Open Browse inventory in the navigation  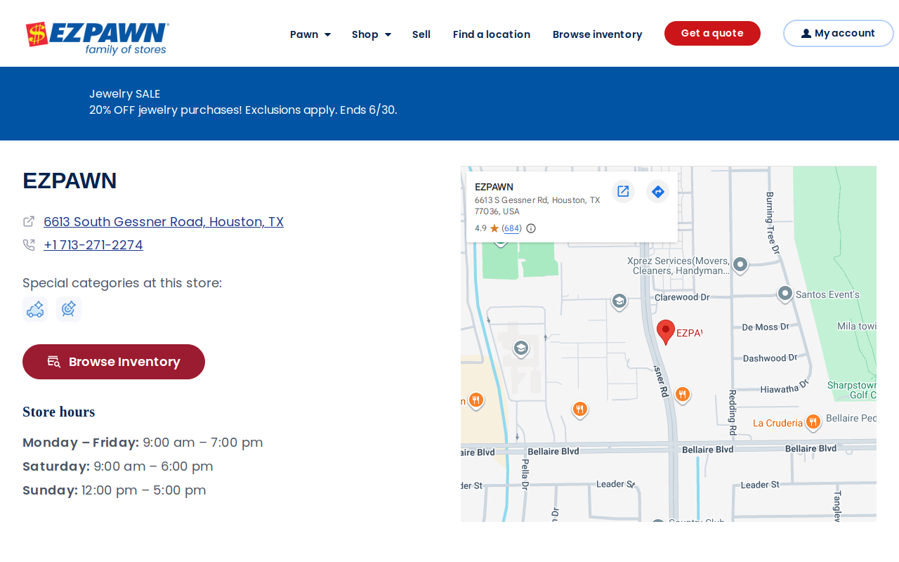click(597, 34)
